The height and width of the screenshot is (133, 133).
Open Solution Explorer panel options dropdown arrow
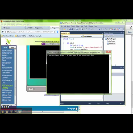tap(120, 33)
